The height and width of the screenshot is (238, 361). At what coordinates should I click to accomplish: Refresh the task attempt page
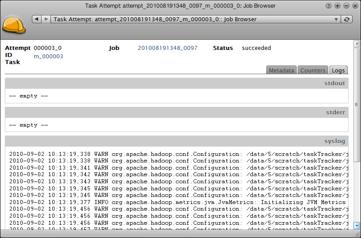(x=347, y=19)
